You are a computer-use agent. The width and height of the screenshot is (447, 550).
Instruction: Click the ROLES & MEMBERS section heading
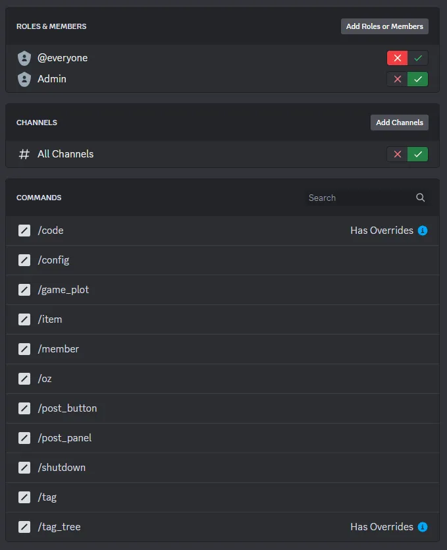[51, 26]
